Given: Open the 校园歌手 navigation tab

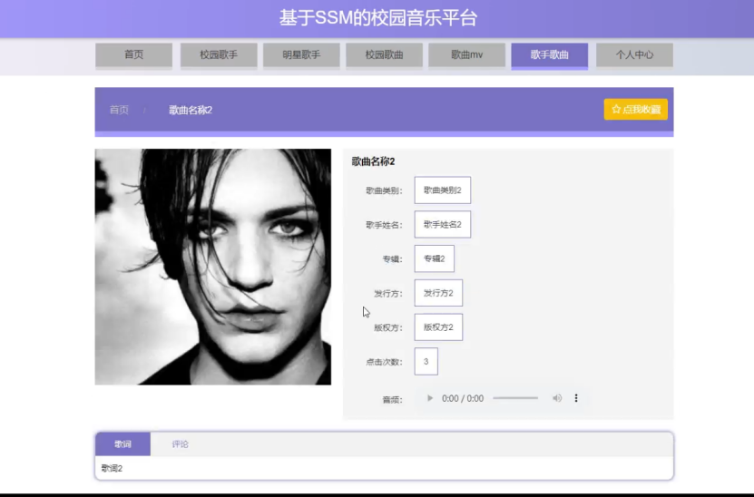Looking at the screenshot, I should tap(219, 54).
